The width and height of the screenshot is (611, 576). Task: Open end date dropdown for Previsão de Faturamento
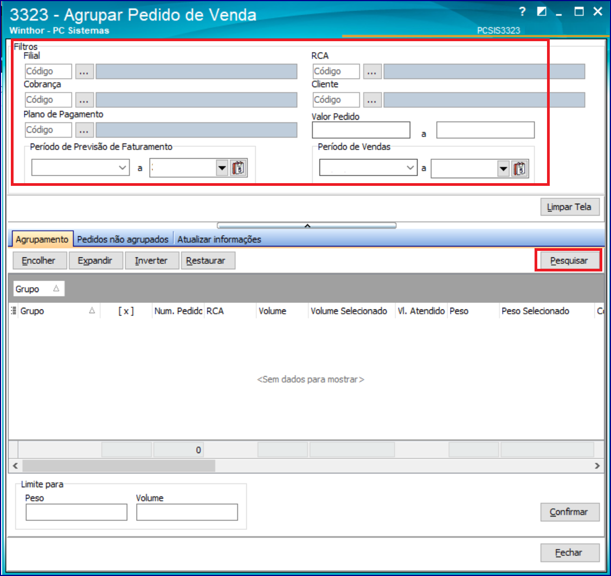pyautogui.click(x=222, y=168)
